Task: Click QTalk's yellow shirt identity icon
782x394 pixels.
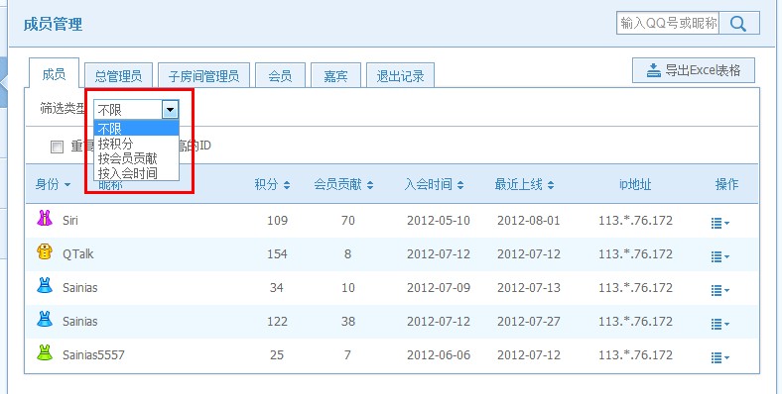Action: 45,251
